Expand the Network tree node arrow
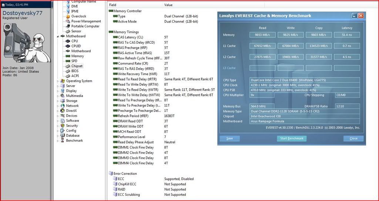Image resolution: width=379 pixels, height=201 pixels. pyautogui.click(x=58, y=106)
